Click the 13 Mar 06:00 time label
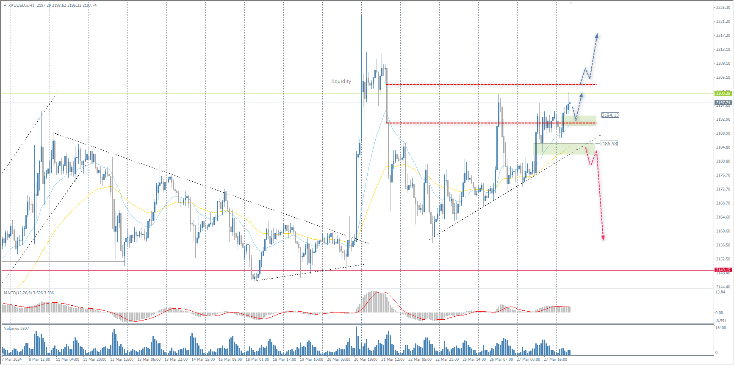This screenshot has width=734, height=365. coord(149,359)
